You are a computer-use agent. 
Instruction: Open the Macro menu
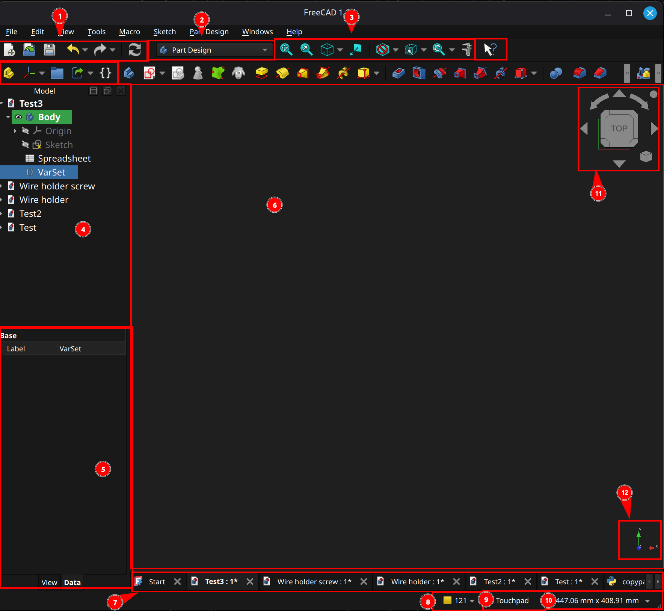click(x=130, y=32)
